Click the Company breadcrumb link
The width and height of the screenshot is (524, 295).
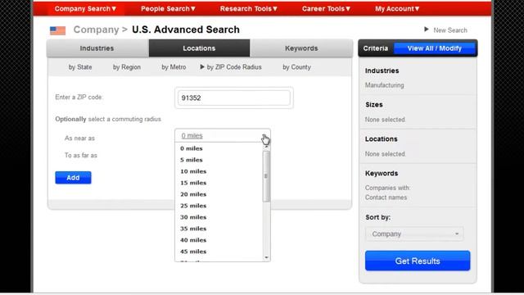tap(97, 29)
